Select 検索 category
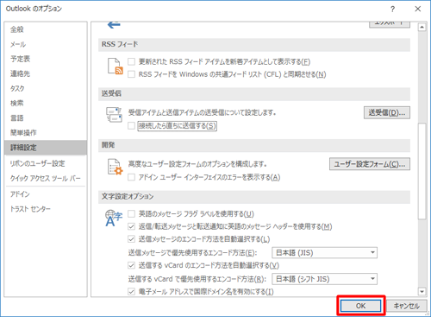The width and height of the screenshot is (431, 317). point(46,103)
